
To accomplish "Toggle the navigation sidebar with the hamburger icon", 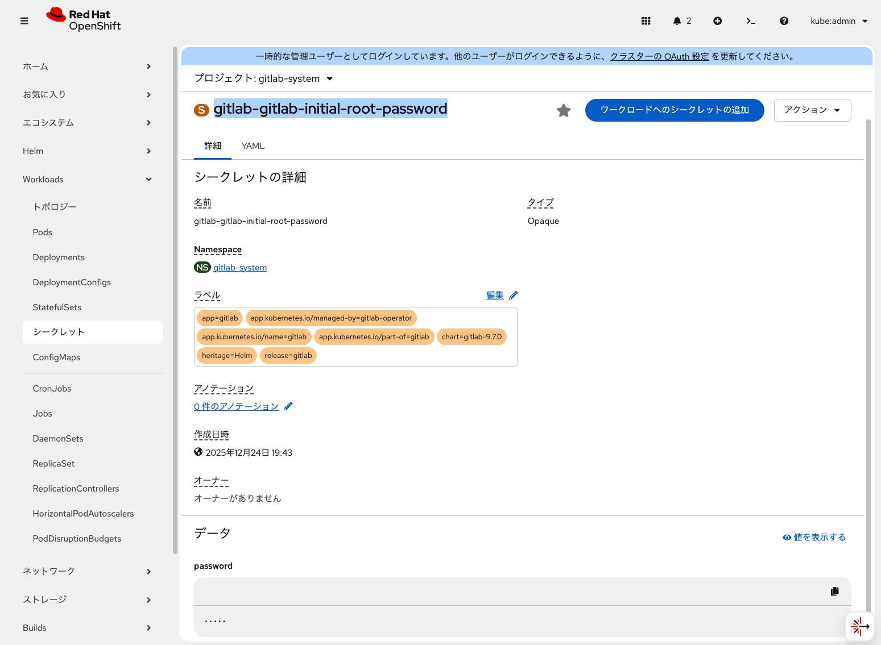I will click(24, 20).
